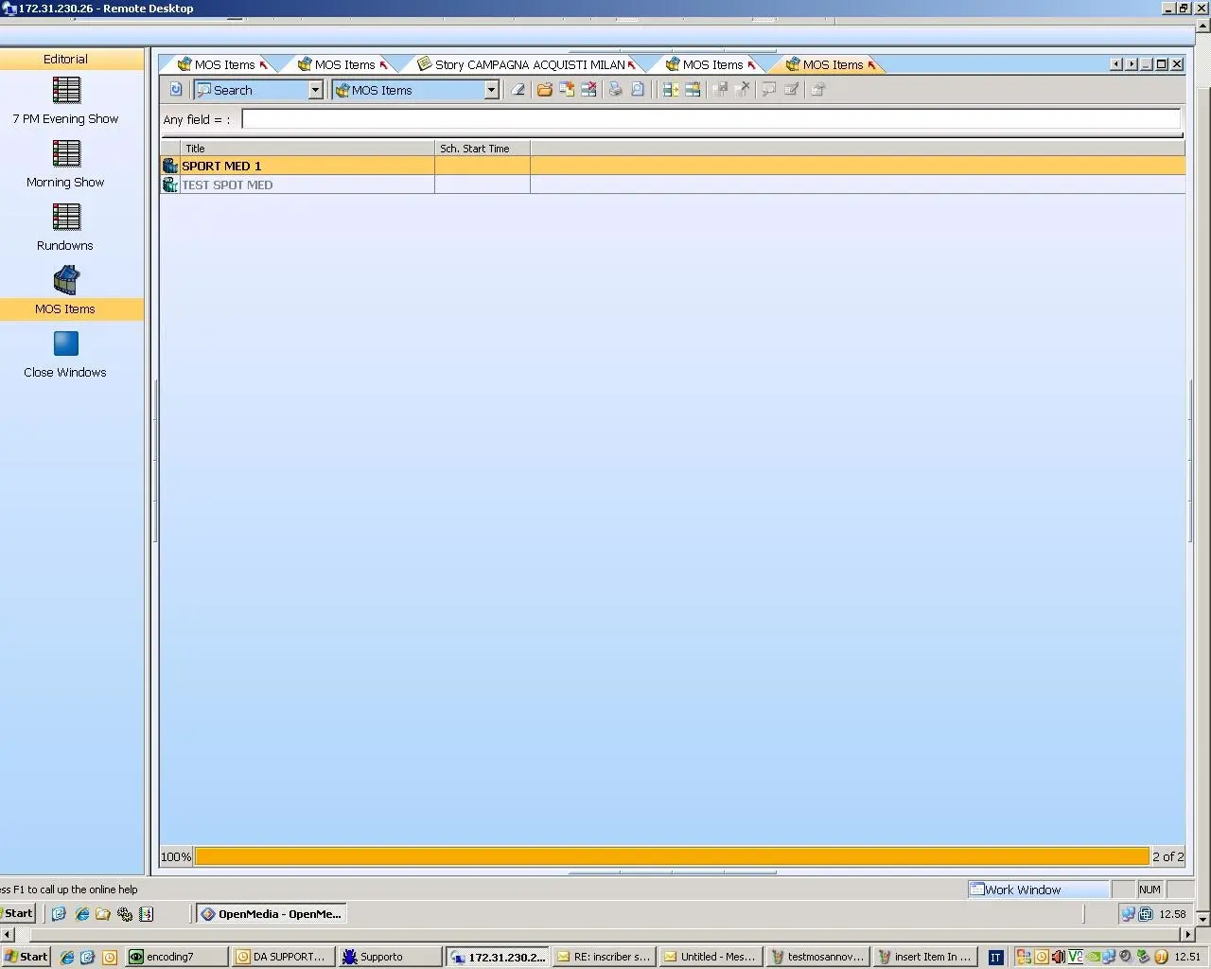Select the TEST SPOT MED row
This screenshot has width=1211, height=969.
[227, 185]
